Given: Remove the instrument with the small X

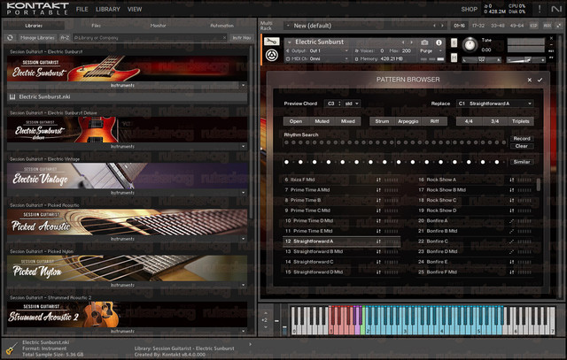Looking at the screenshot, I should [x=551, y=38].
